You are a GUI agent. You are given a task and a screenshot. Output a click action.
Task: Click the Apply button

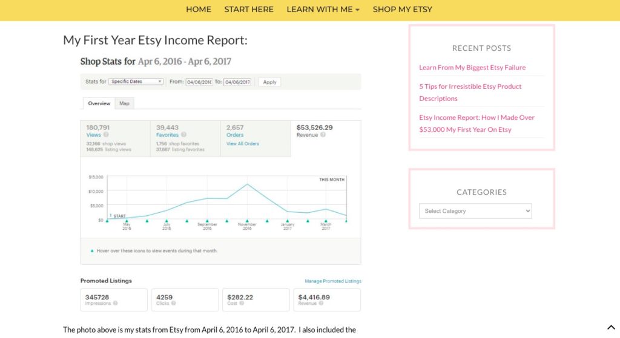[269, 82]
